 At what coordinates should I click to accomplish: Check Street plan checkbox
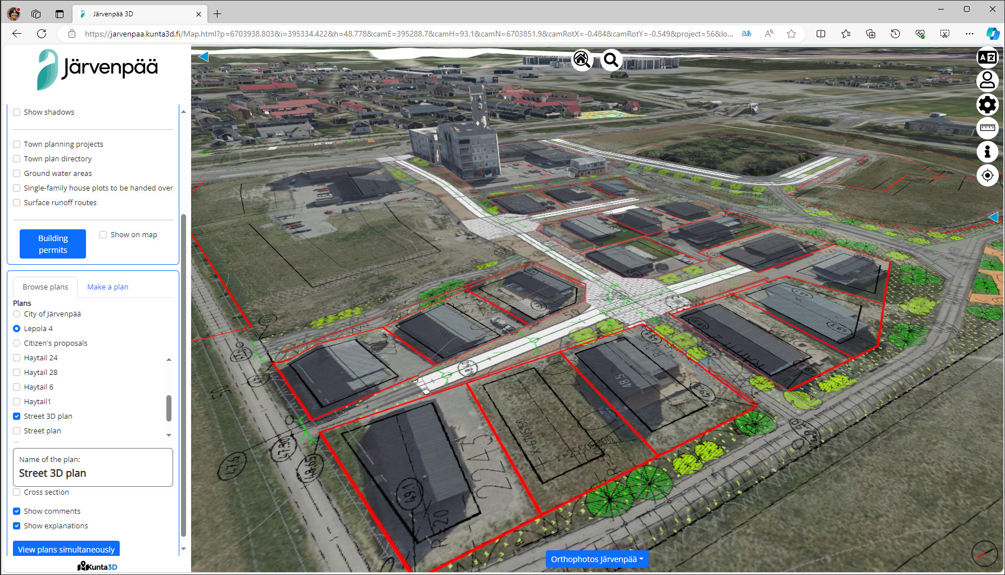[x=17, y=431]
